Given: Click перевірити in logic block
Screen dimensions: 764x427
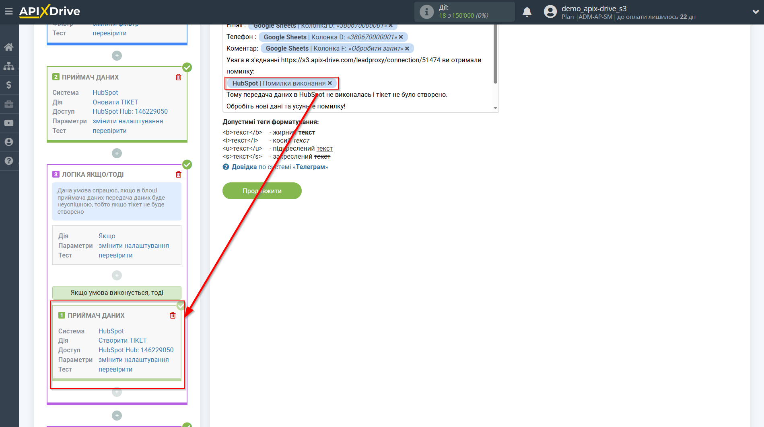Looking at the screenshot, I should pos(116,255).
